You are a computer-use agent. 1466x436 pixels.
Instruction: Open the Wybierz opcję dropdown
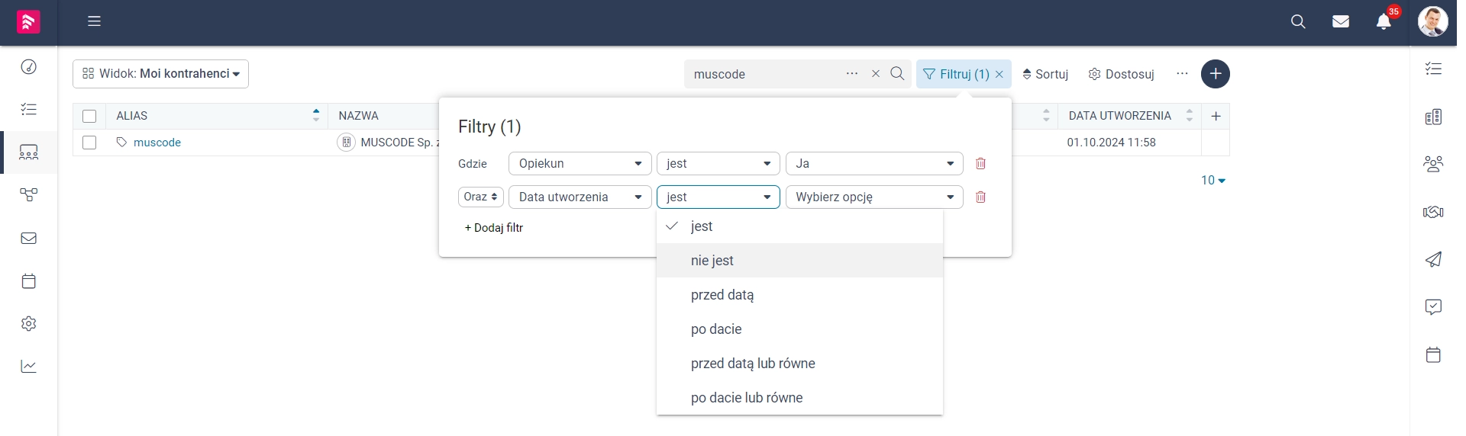874,197
